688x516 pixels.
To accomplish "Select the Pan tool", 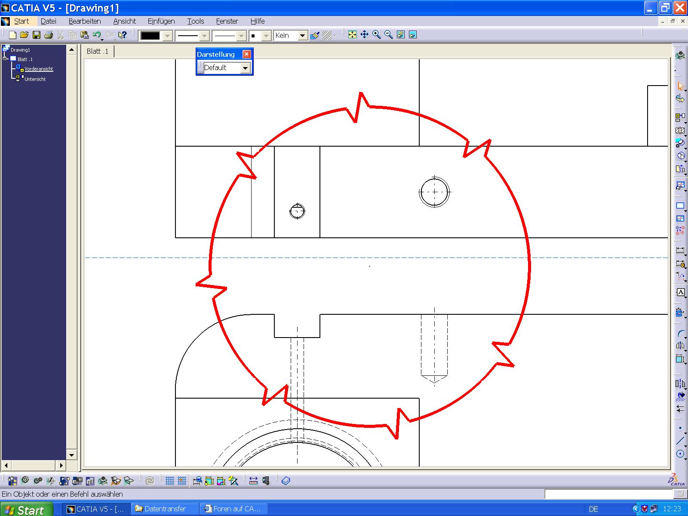I will [365, 35].
